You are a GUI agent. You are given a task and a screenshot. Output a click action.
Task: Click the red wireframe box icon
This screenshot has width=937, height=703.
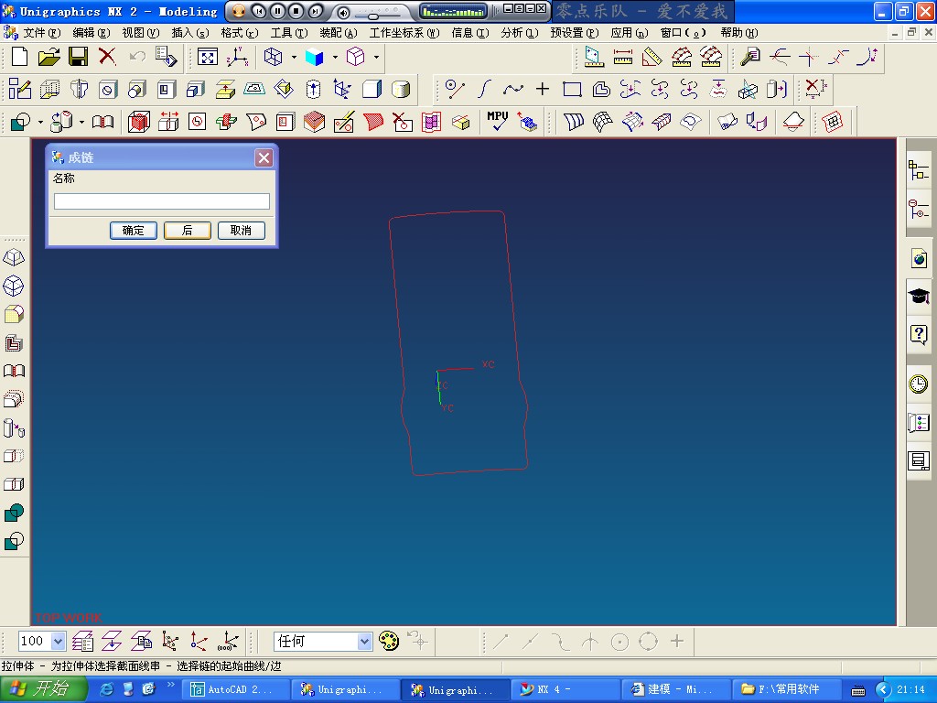pyautogui.click(x=139, y=122)
